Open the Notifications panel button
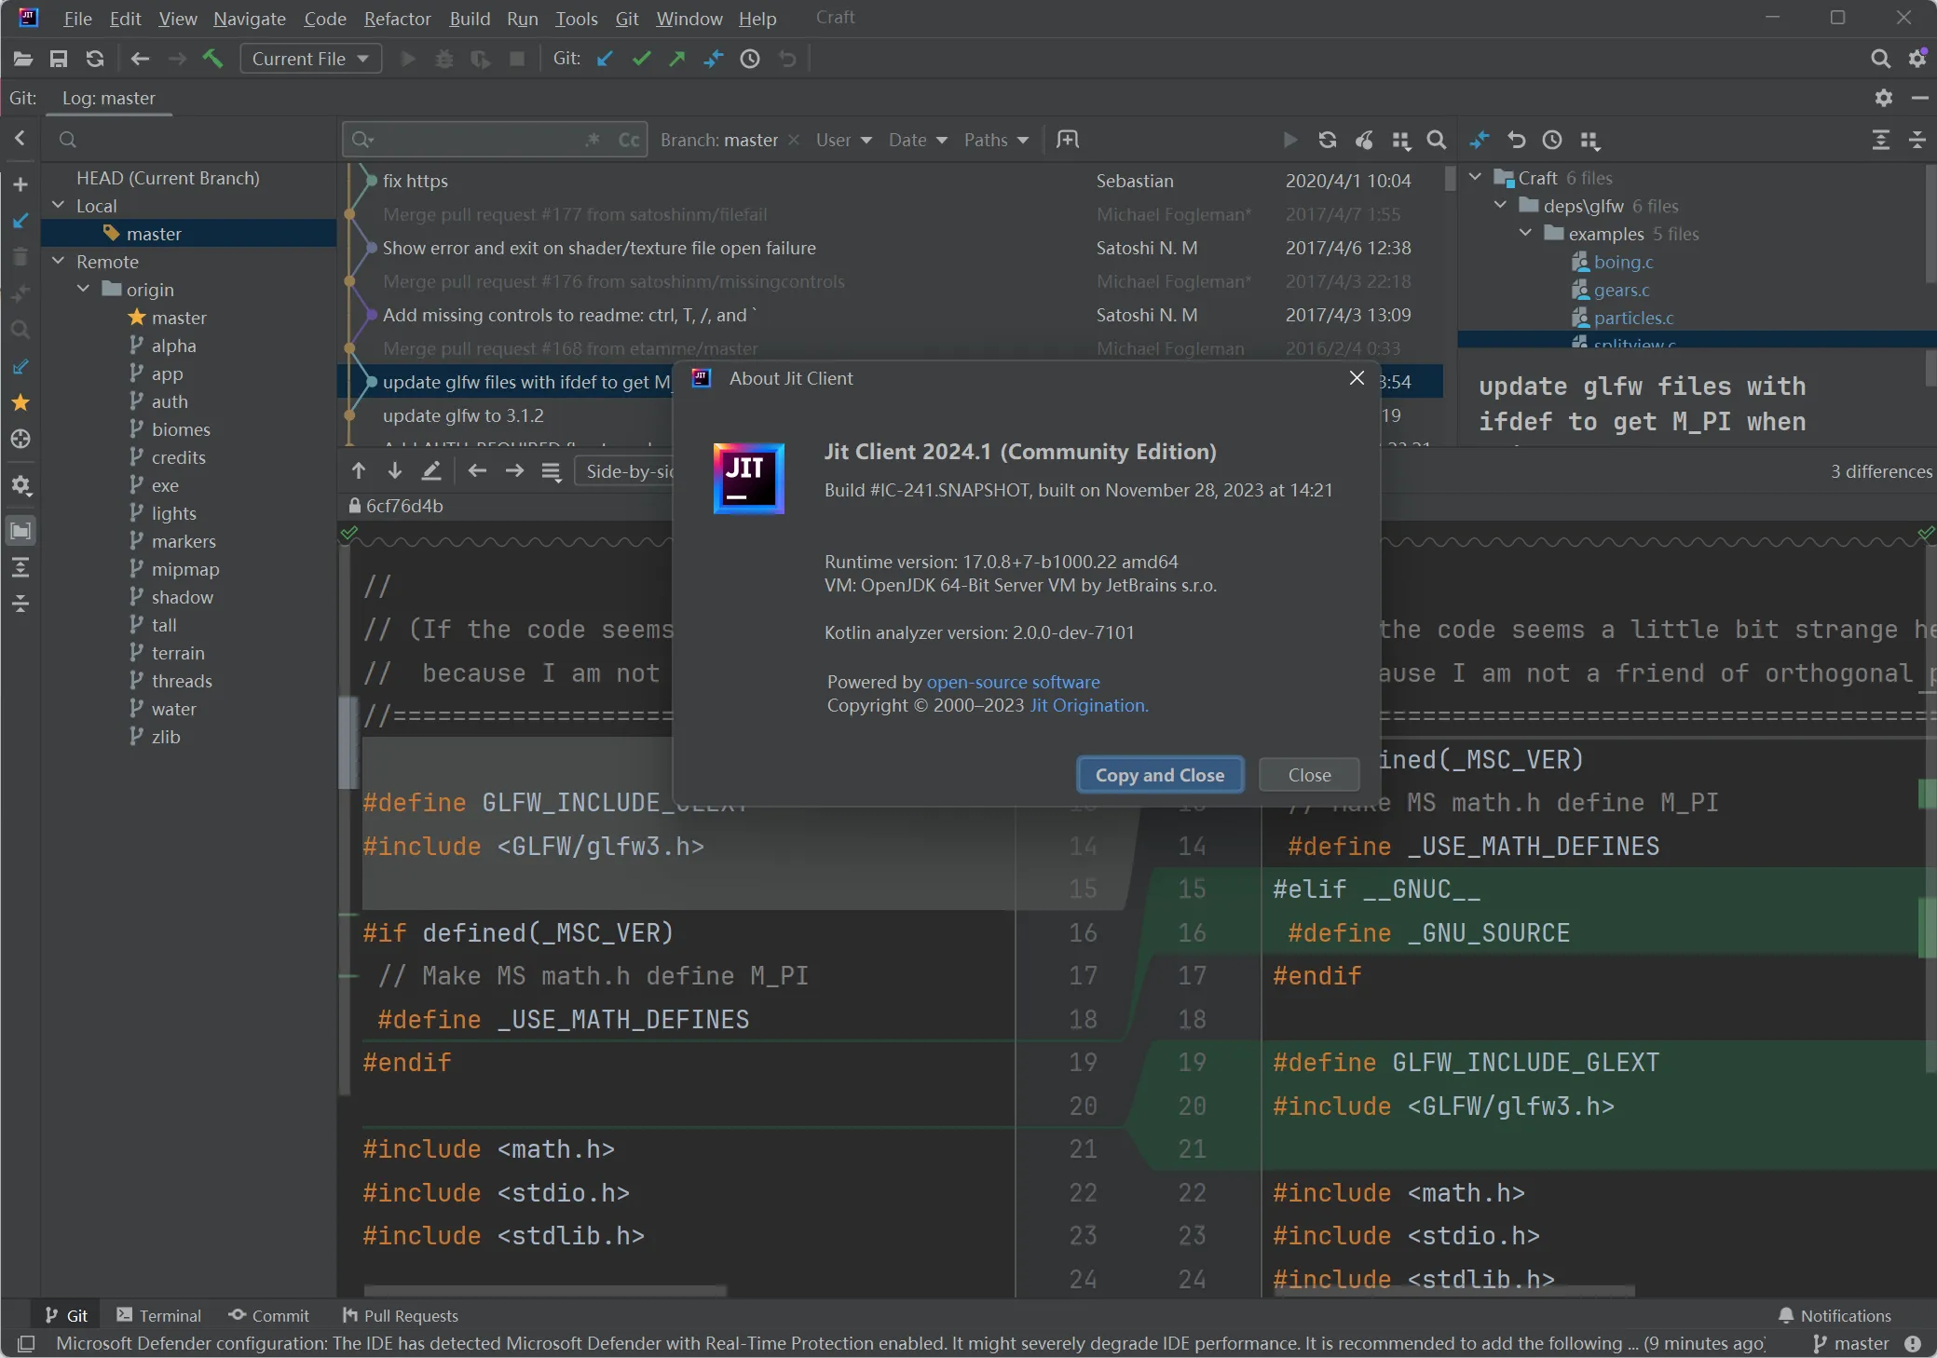Screen dimensions: 1937x1358 tap(1835, 1315)
